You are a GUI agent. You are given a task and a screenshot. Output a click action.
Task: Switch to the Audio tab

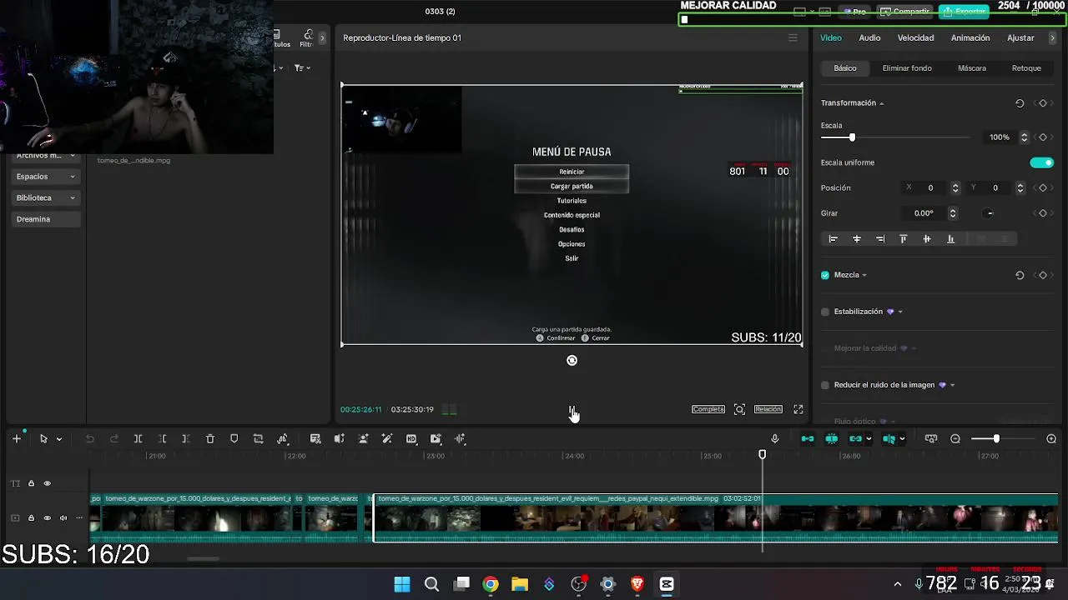pyautogui.click(x=869, y=37)
